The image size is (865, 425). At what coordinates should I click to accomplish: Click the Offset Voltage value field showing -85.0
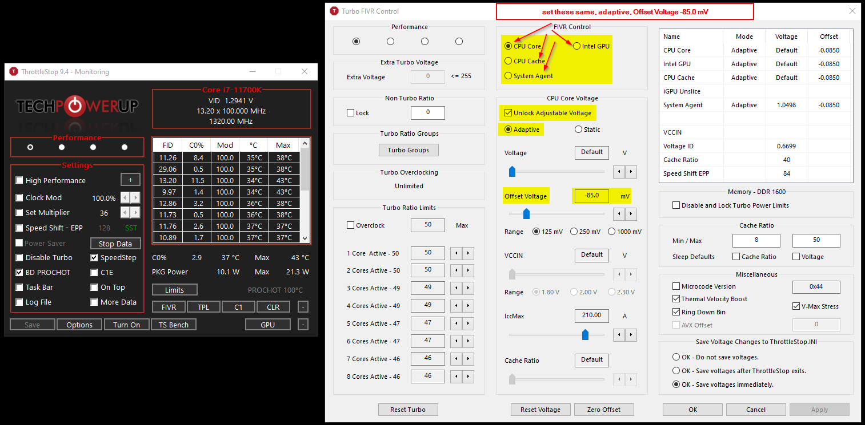(x=591, y=196)
